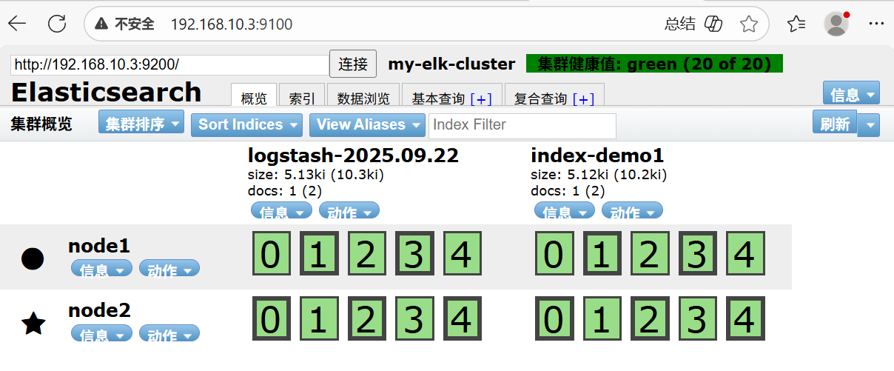
Task: Open 动作 dropdown for logstash-2025.09.22 index
Action: [x=349, y=212]
